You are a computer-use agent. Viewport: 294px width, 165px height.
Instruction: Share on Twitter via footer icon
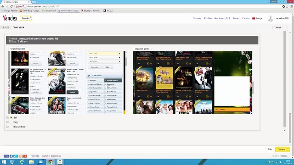pos(16,156)
